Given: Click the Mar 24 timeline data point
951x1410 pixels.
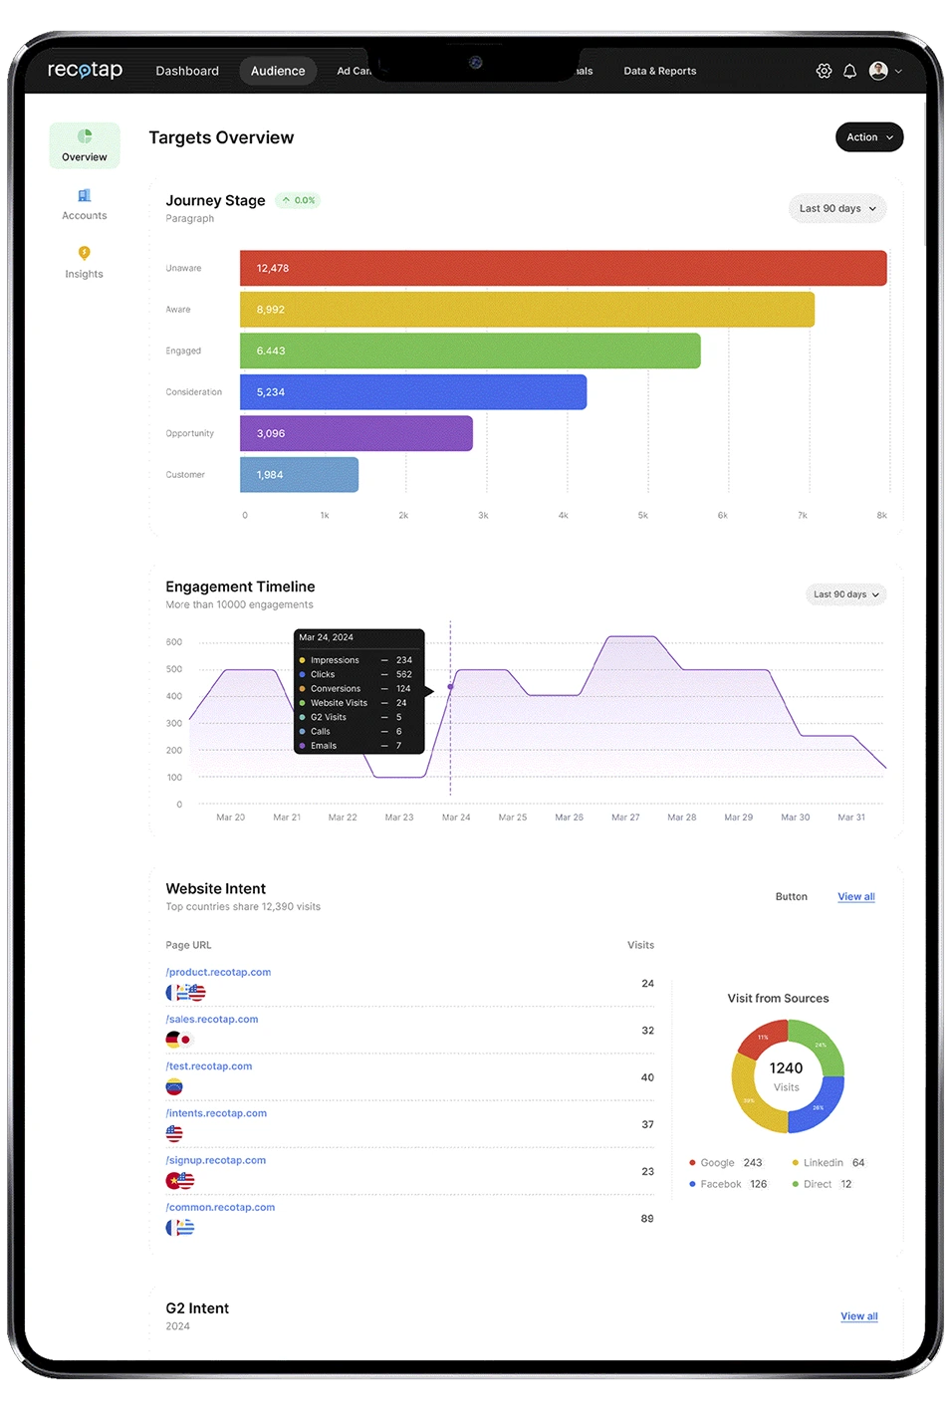Looking at the screenshot, I should (x=450, y=686).
